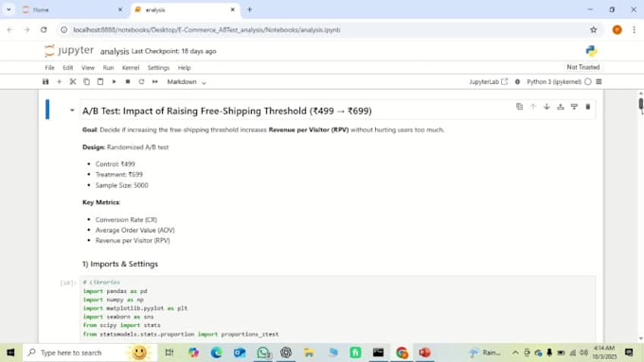Insert a cell below with plus icon
This screenshot has width=644, height=362.
coord(59,82)
